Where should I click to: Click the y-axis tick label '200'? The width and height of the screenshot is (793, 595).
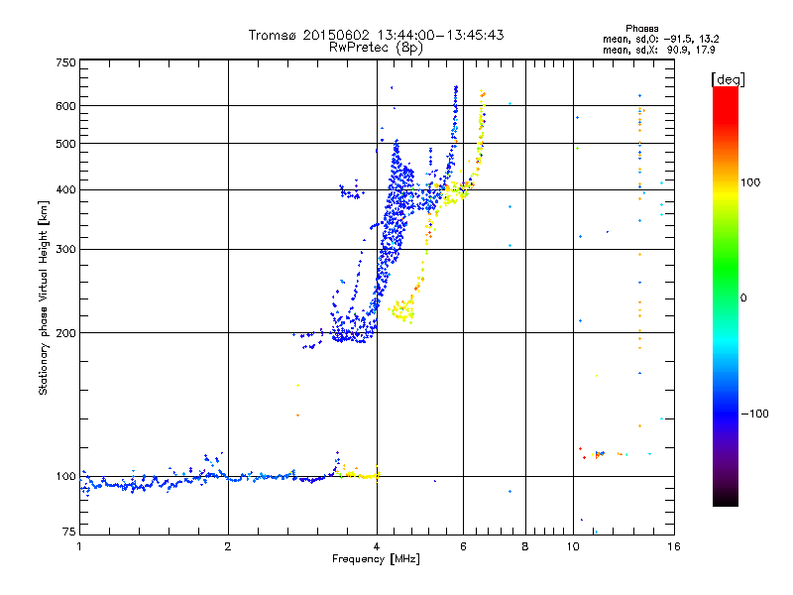pos(65,333)
